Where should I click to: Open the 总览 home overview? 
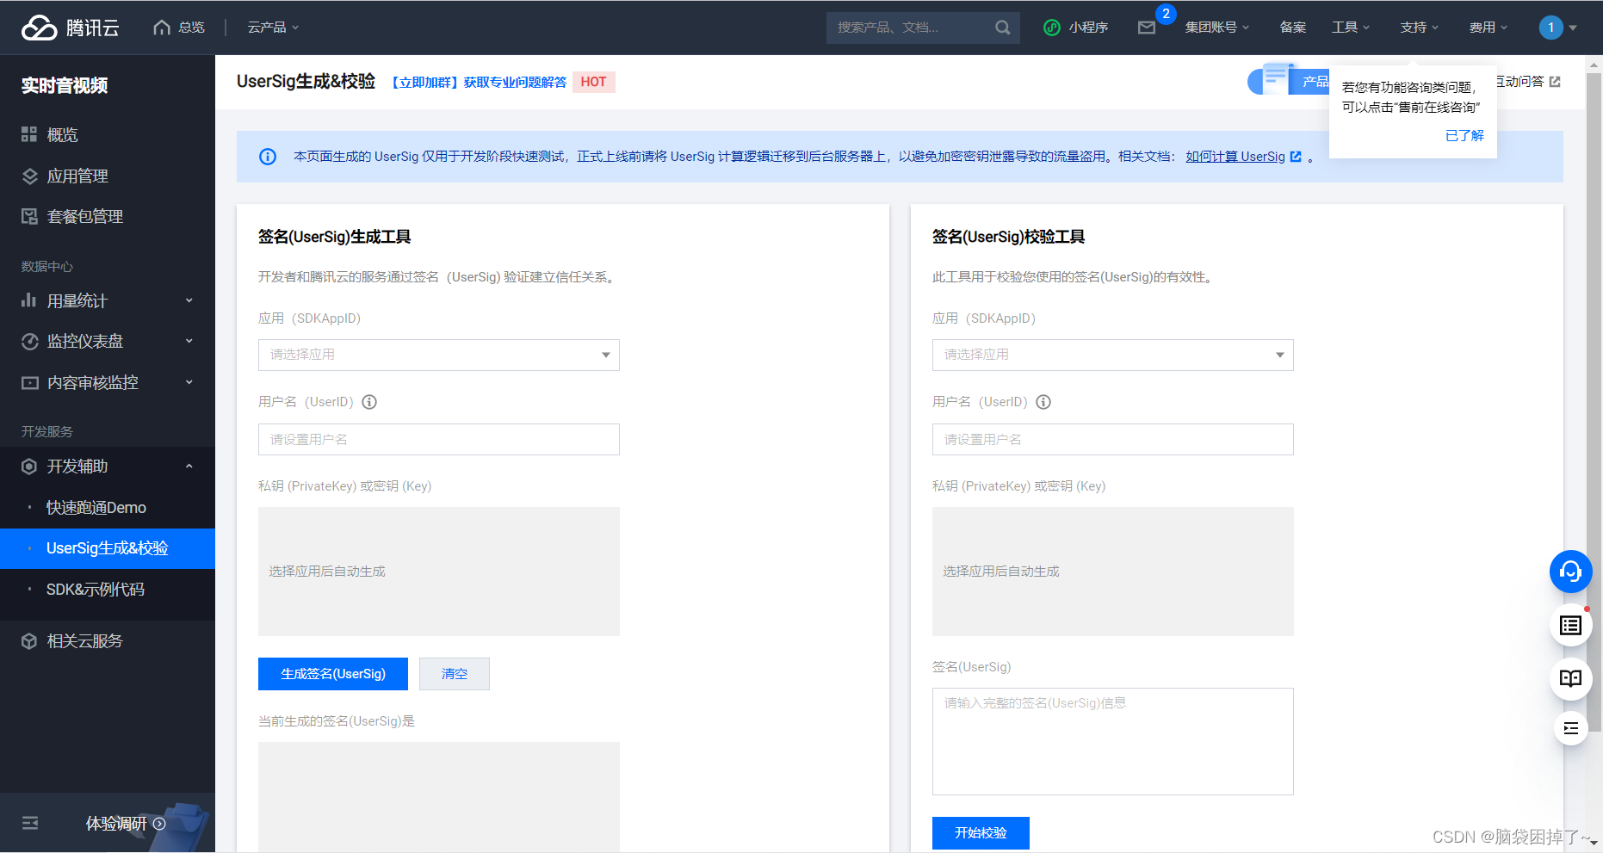click(179, 28)
